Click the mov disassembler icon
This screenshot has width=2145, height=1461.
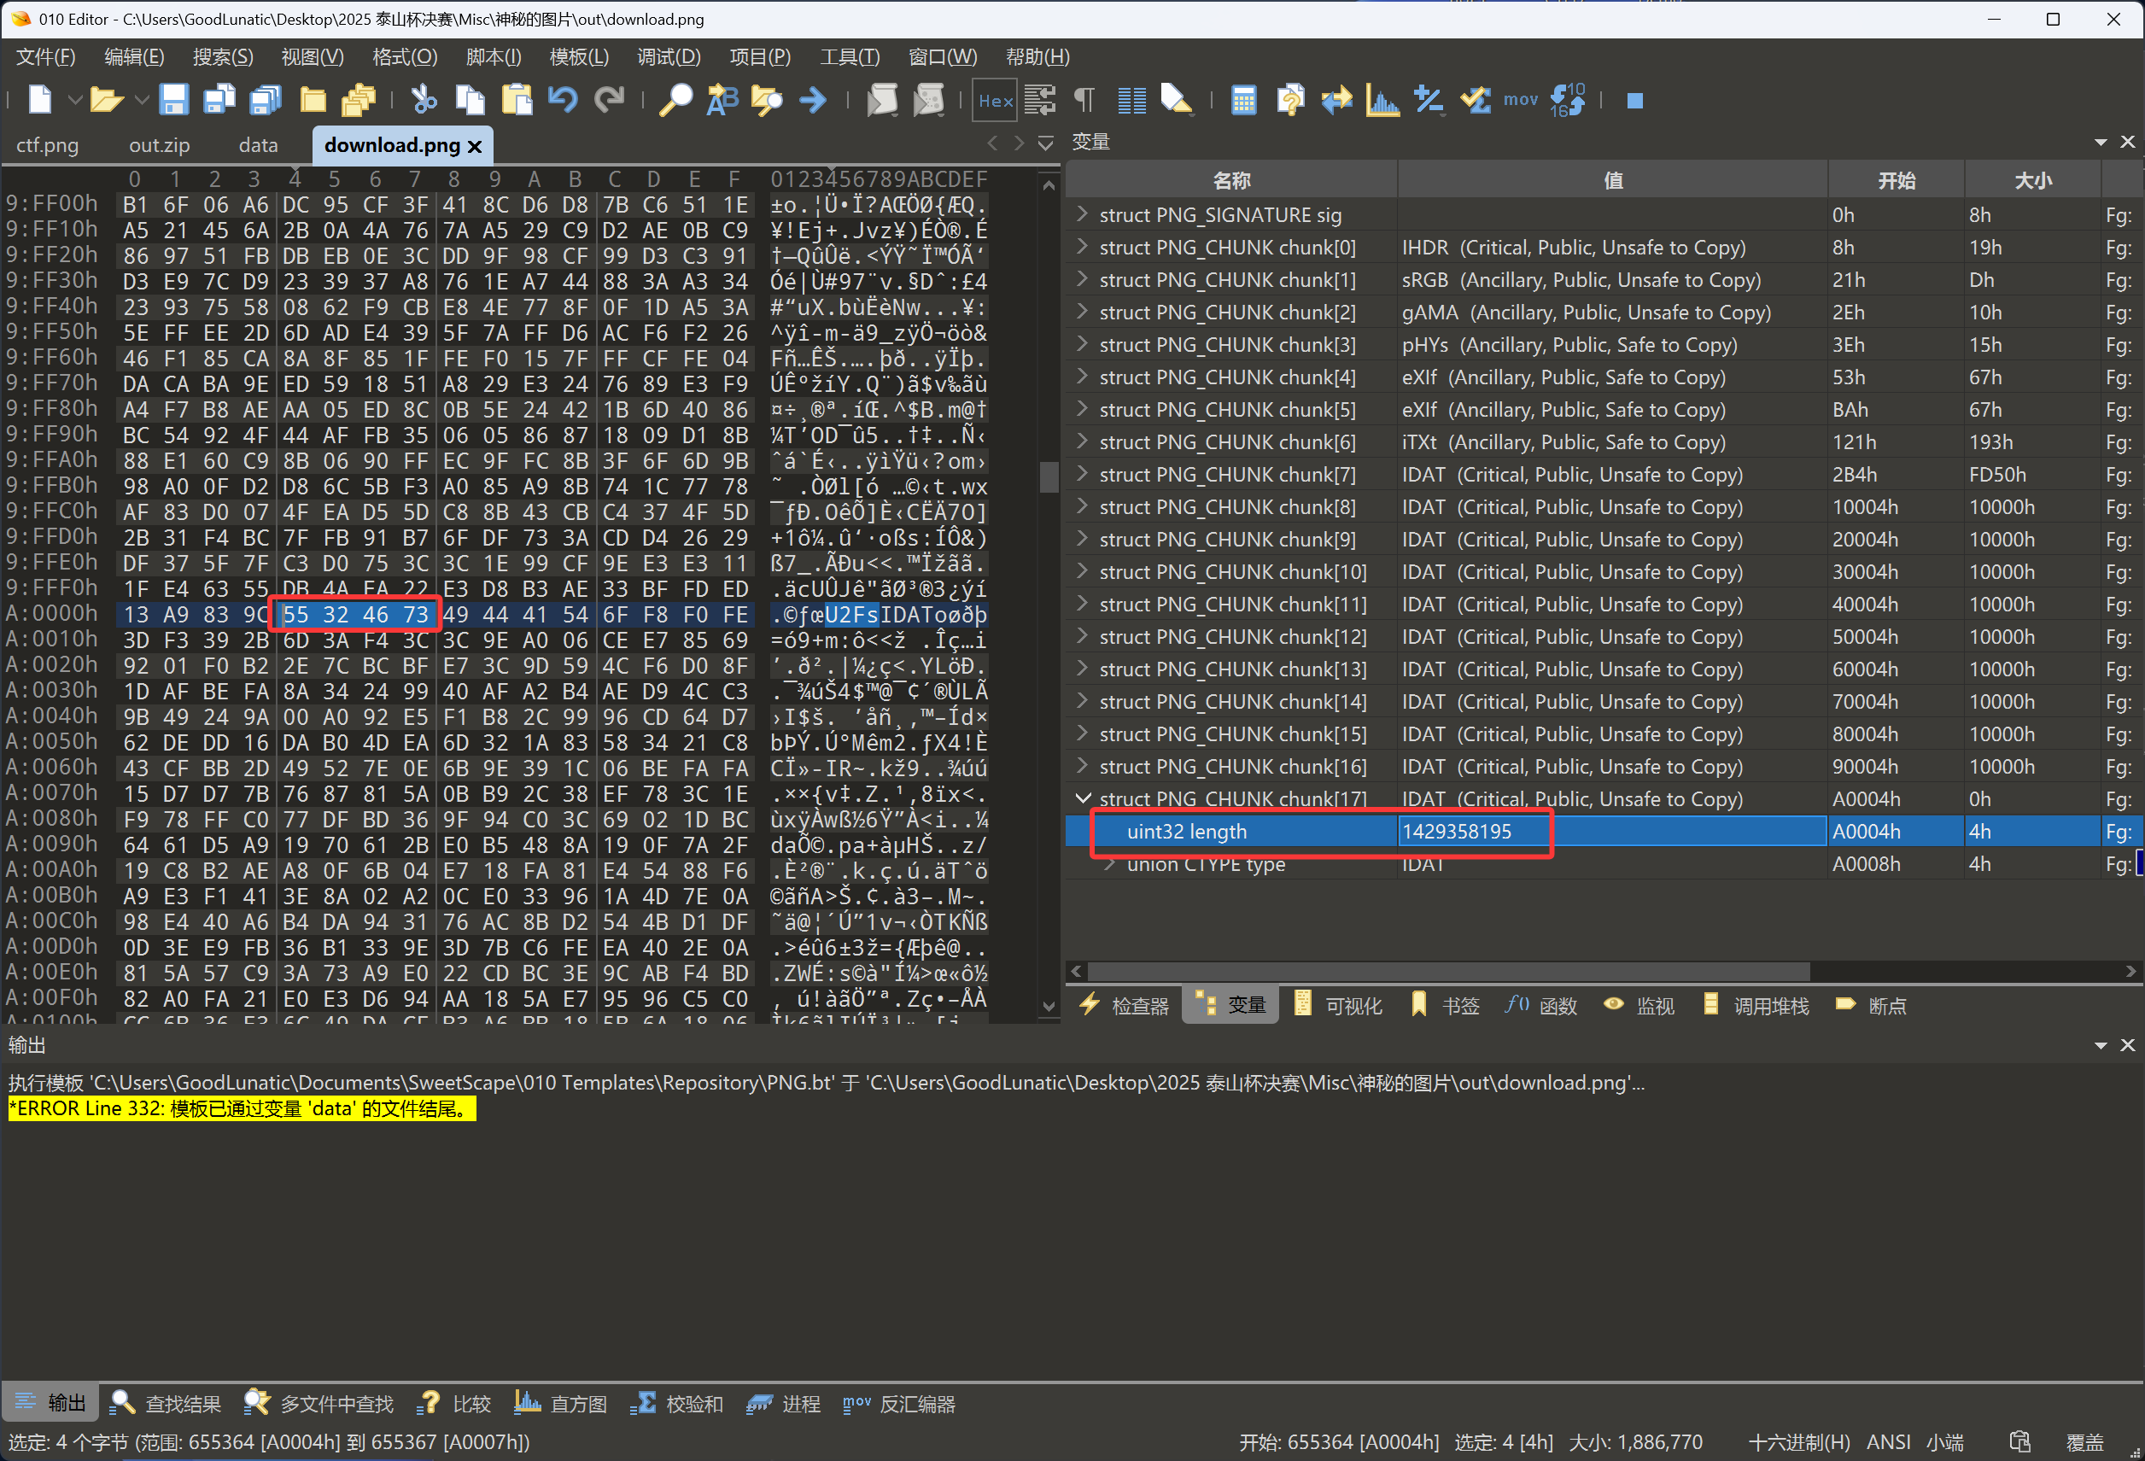click(x=1520, y=100)
